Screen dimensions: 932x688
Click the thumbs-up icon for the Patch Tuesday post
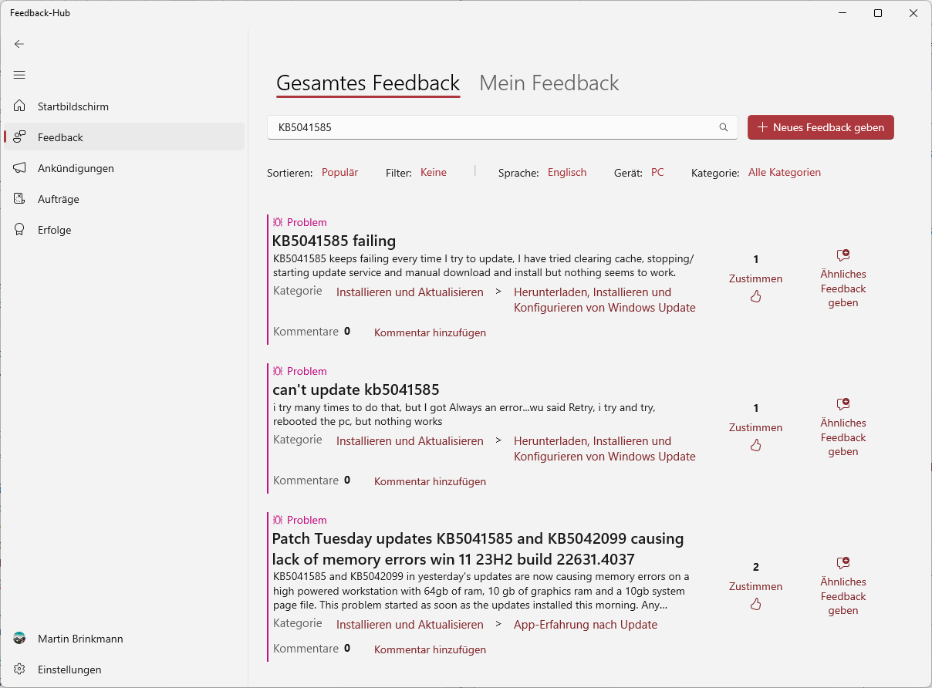click(x=755, y=604)
